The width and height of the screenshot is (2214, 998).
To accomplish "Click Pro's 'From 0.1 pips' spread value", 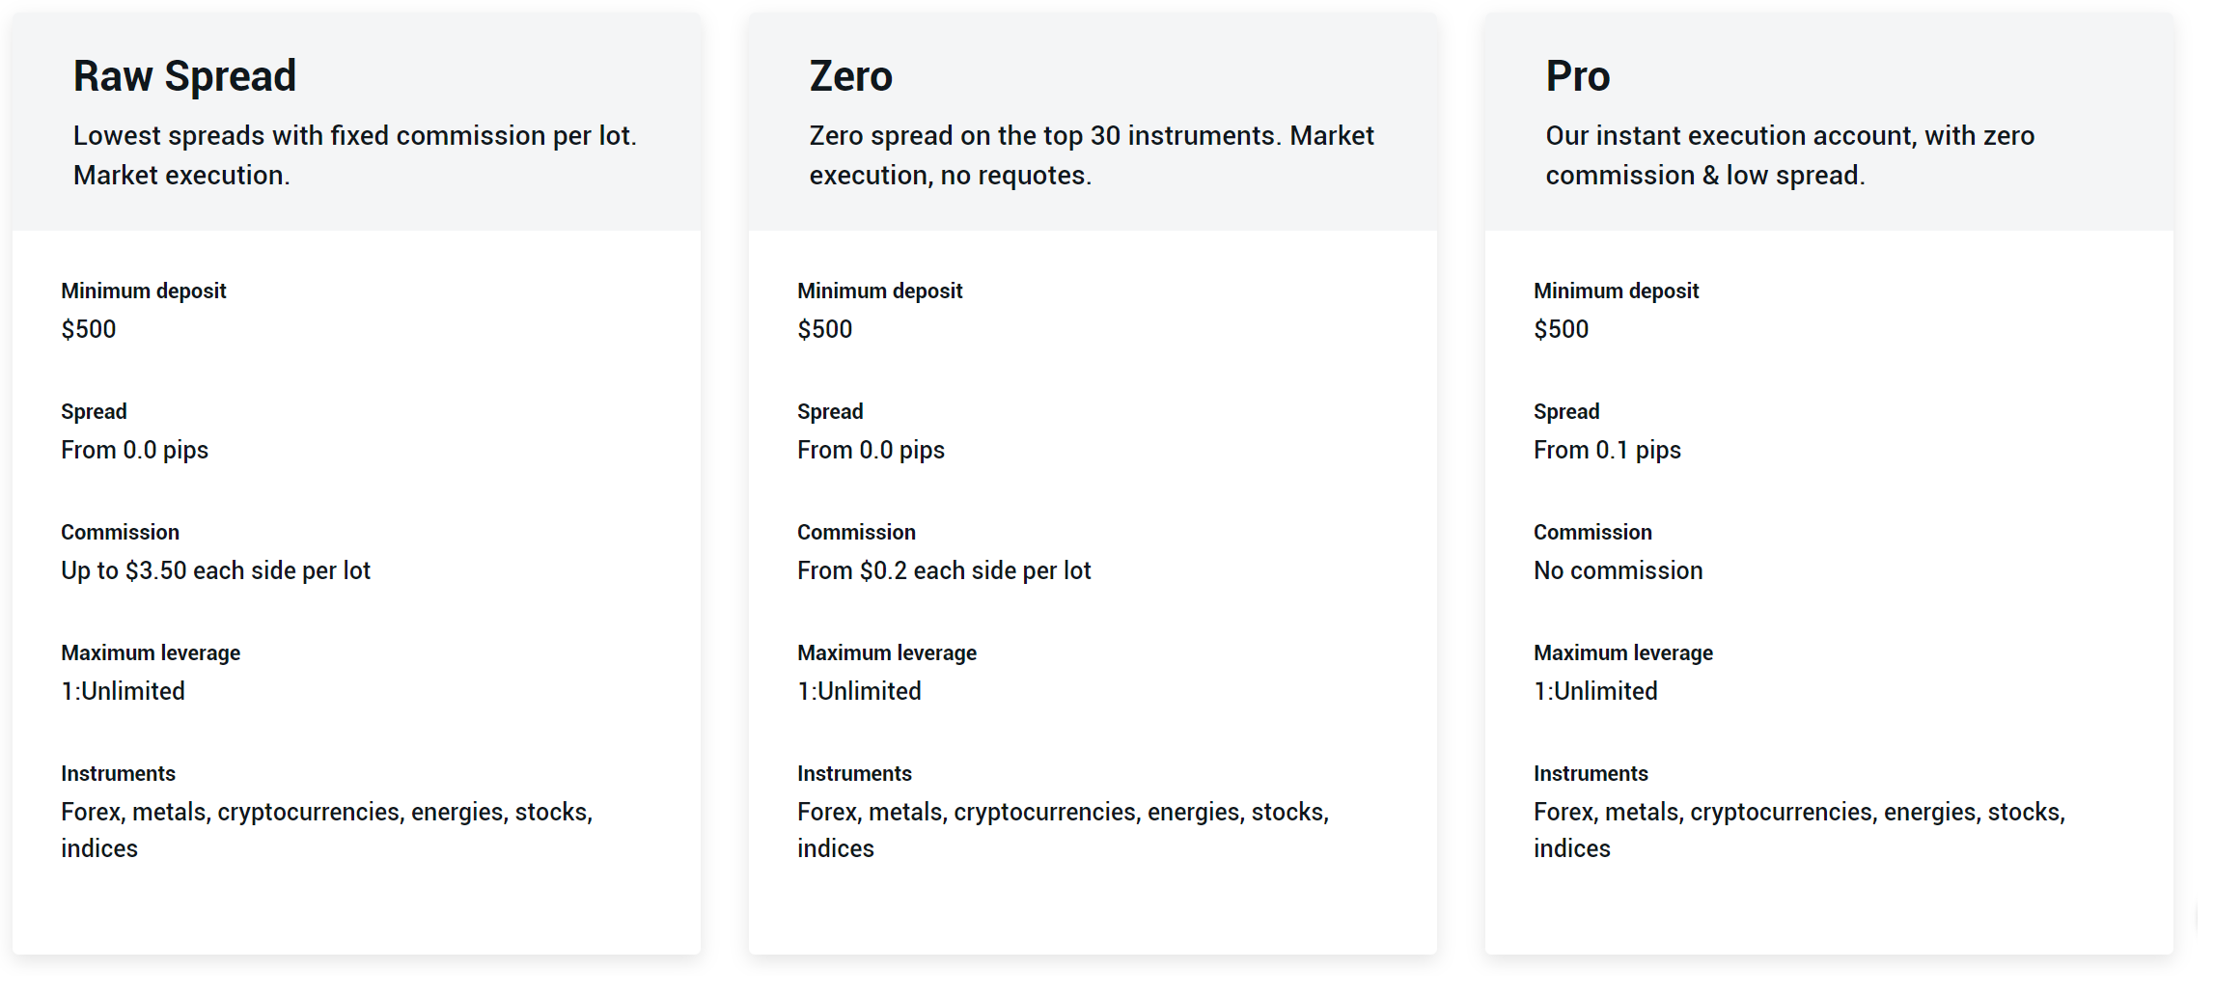I will coord(1607,450).
